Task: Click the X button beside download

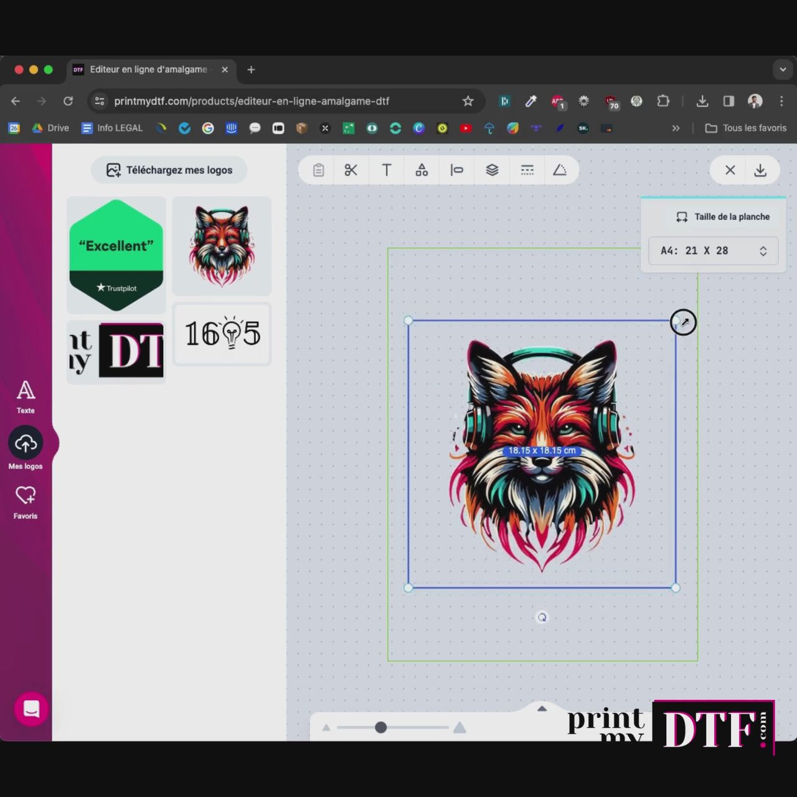Action: (730, 170)
